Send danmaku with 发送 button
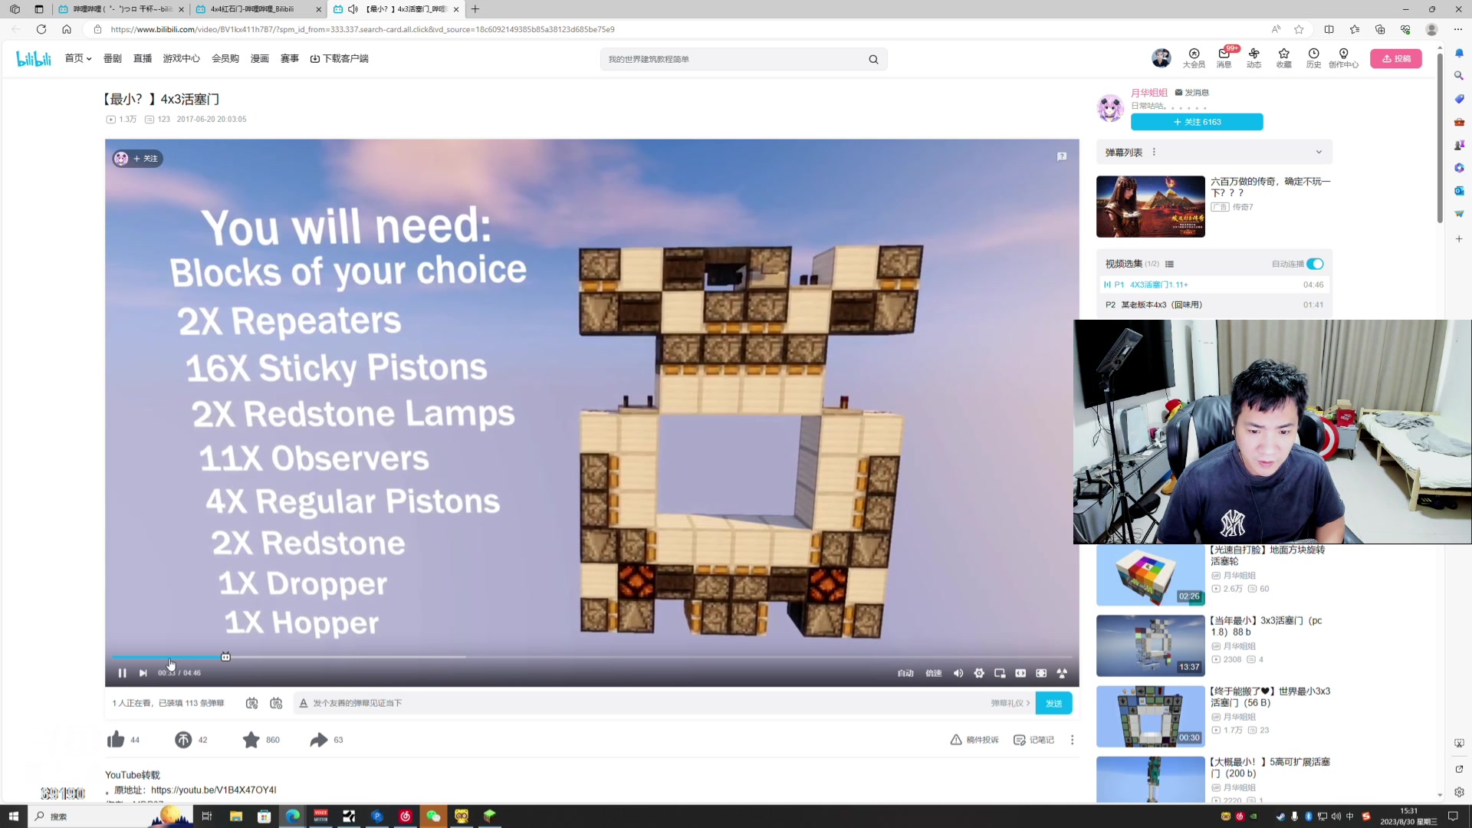The width and height of the screenshot is (1472, 828). pyautogui.click(x=1053, y=703)
